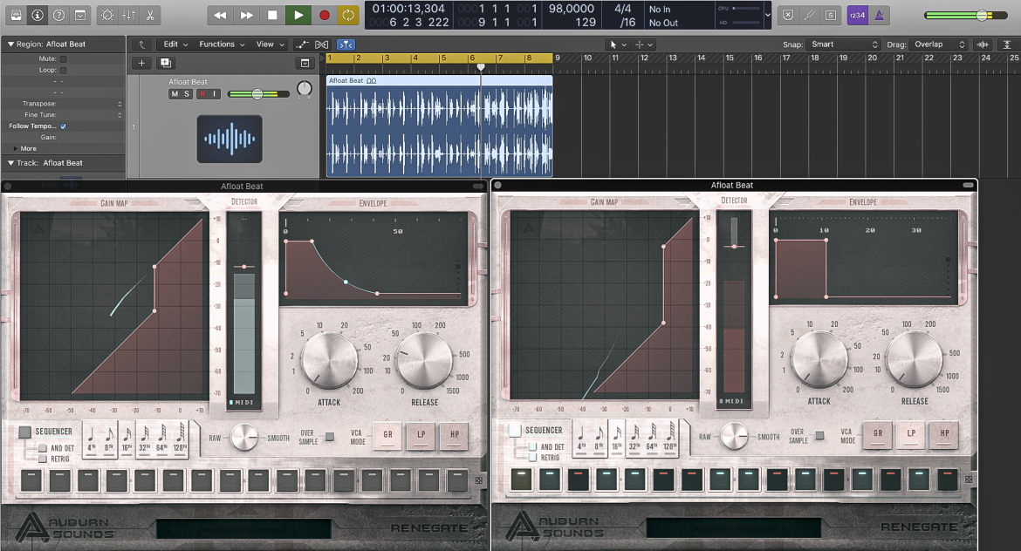Screen dimensions: 1021x551
Task: Click the HP button in the right Renegate plugin
Action: [944, 434]
